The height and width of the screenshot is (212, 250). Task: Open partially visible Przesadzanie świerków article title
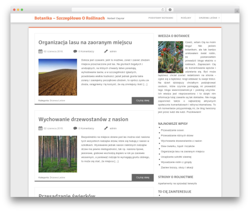(67, 195)
